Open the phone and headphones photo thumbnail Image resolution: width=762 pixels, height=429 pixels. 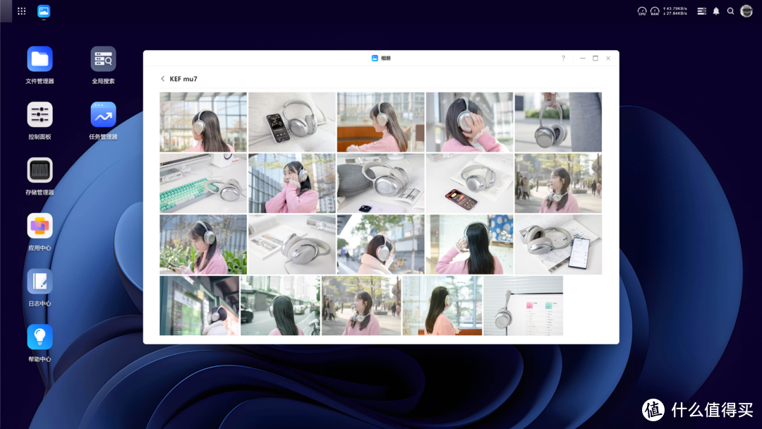(292, 122)
